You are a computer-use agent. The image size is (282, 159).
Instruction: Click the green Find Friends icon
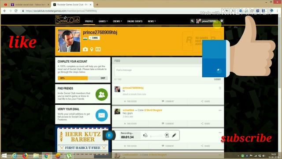coord(102,95)
